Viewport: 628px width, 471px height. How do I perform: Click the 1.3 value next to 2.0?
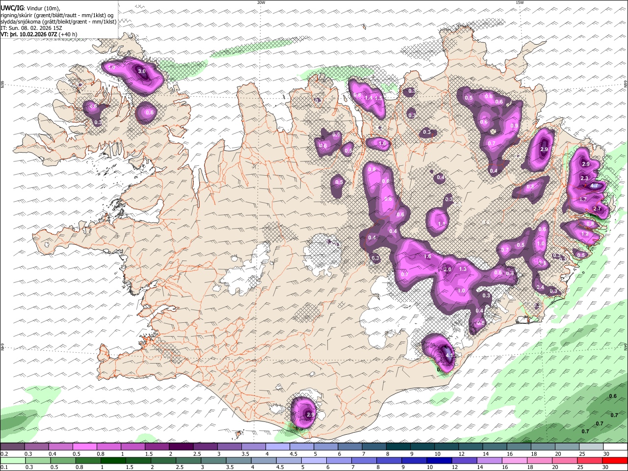pos(462,269)
